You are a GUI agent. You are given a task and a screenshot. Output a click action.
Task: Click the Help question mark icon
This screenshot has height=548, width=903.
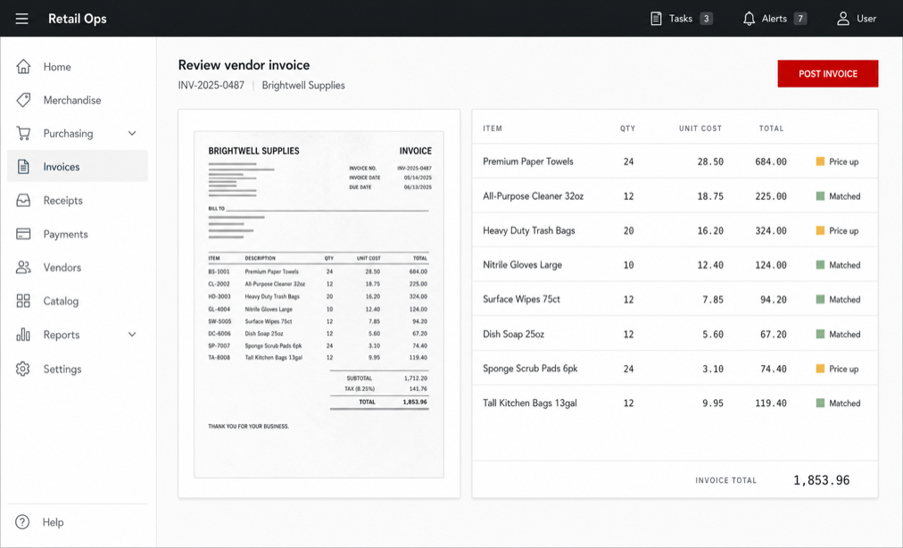click(x=22, y=522)
